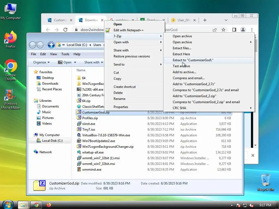The height and width of the screenshot is (209, 279).
Task: Select the Google Chrome desktop shortcut icon
Action: point(11,70)
